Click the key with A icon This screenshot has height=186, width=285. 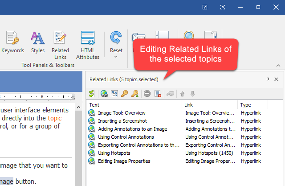(135, 94)
